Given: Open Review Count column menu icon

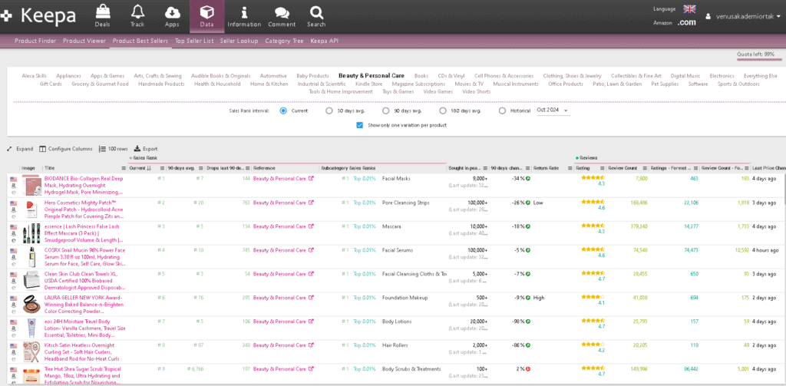Looking at the screenshot, I should coord(645,168).
